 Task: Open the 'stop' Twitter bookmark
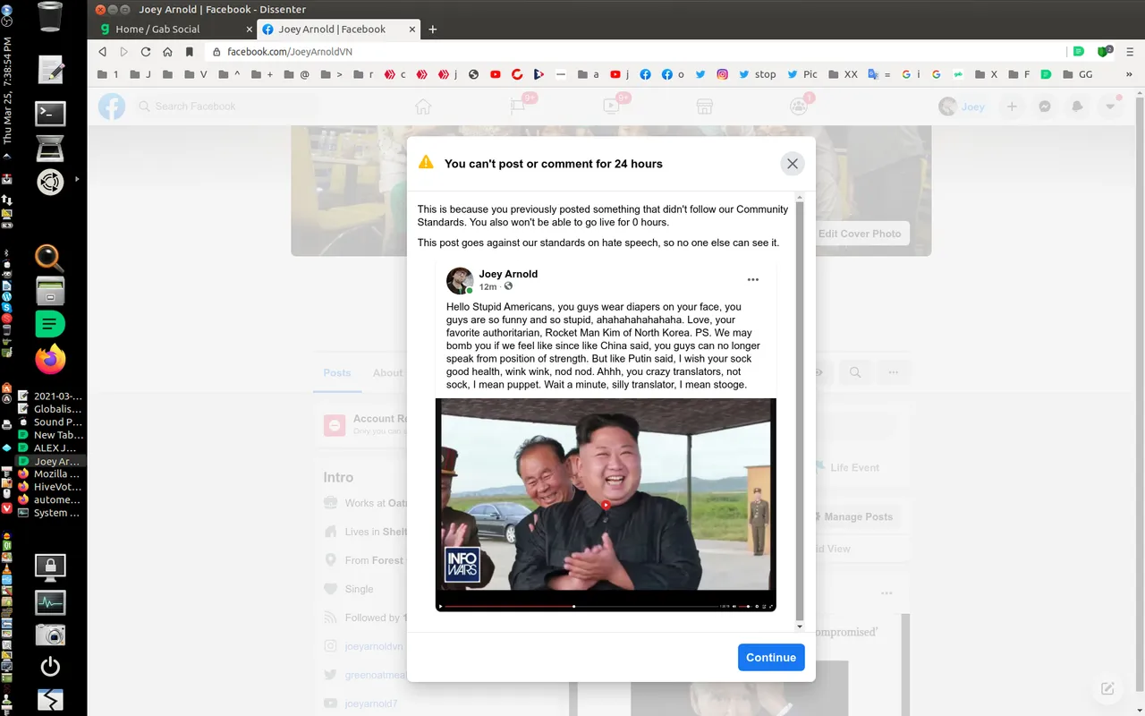(x=758, y=74)
